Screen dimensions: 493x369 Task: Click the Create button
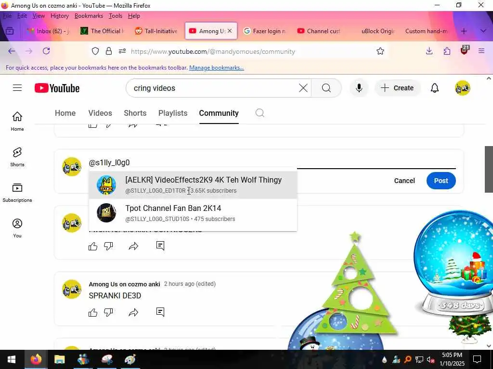coord(397,88)
